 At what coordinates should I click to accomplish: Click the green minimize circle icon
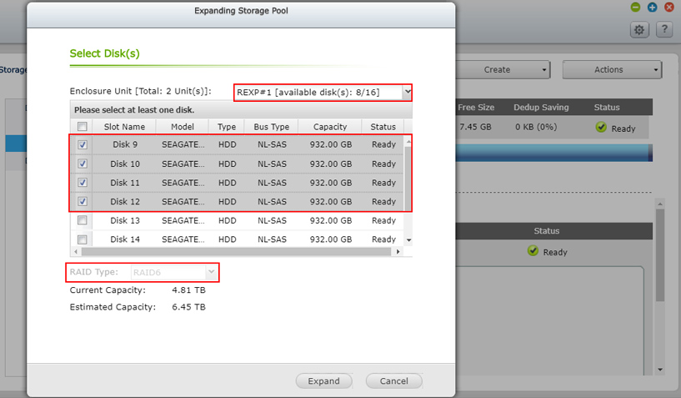point(636,7)
